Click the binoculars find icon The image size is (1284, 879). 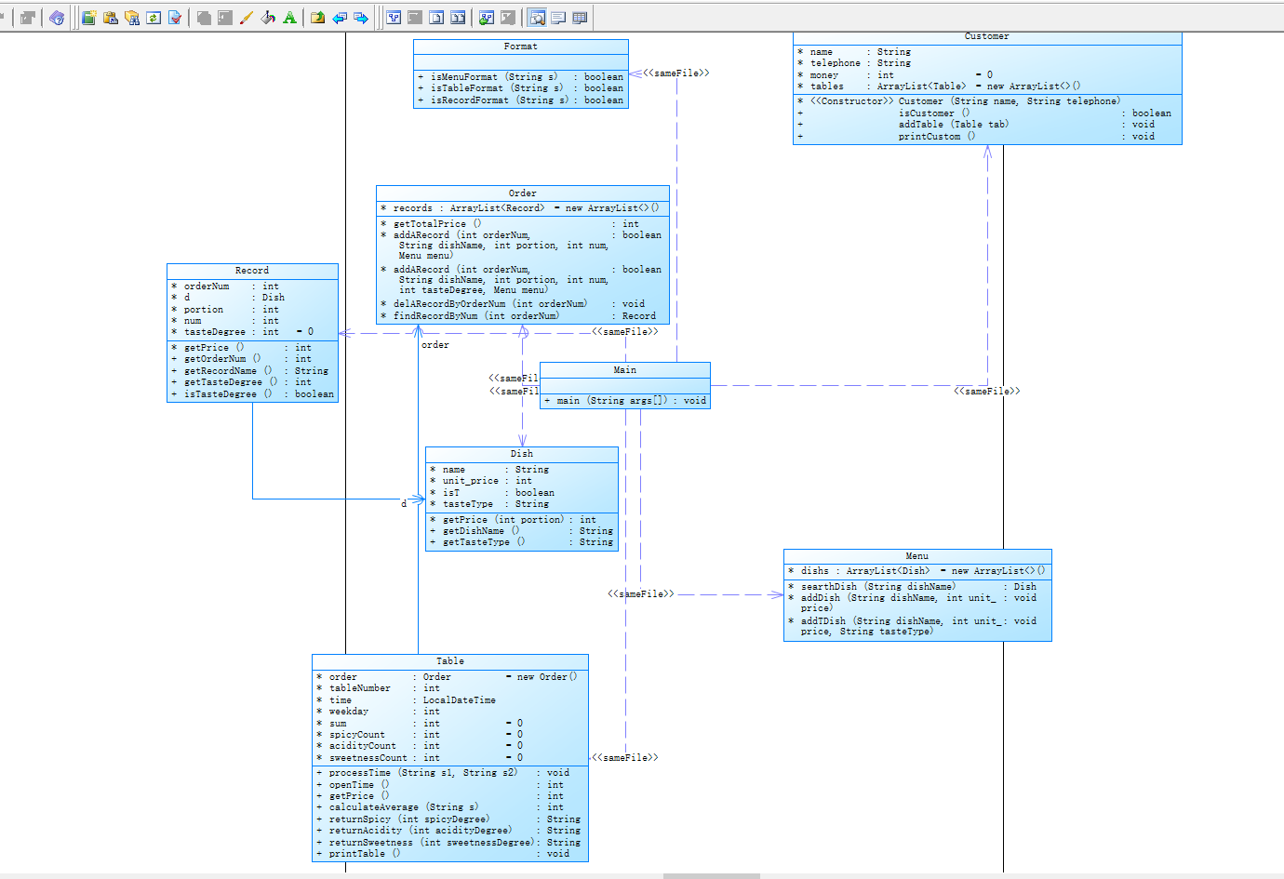132,18
